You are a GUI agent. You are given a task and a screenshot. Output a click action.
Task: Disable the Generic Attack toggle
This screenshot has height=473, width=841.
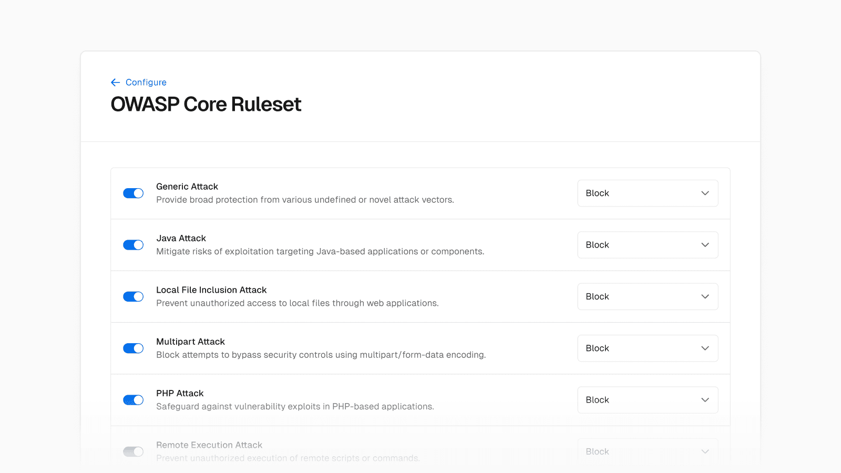click(x=134, y=193)
